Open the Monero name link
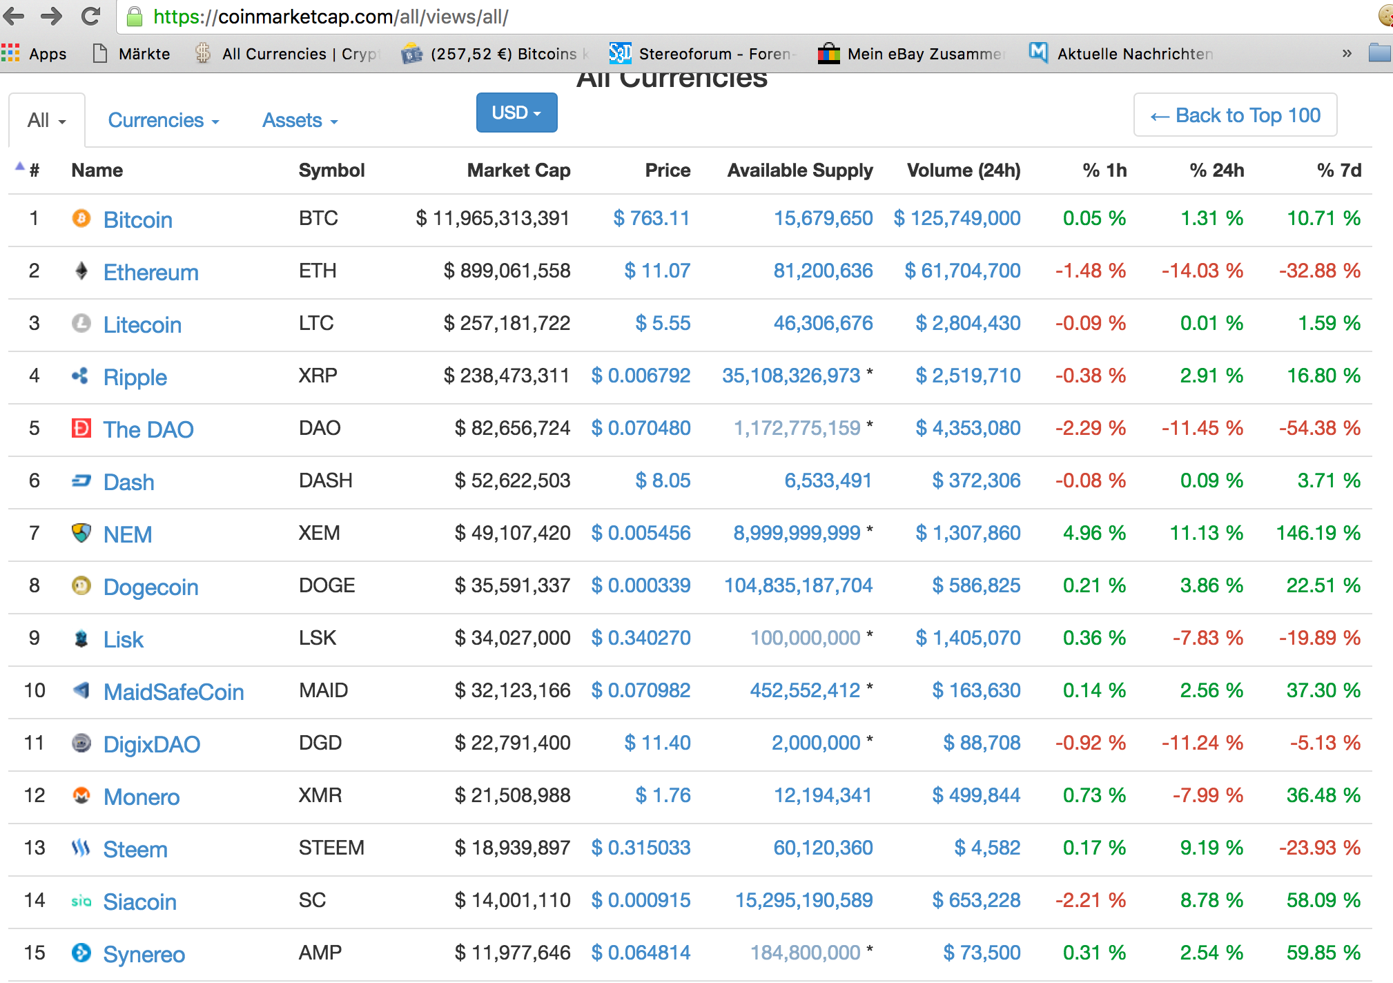1393x983 pixels. [142, 797]
